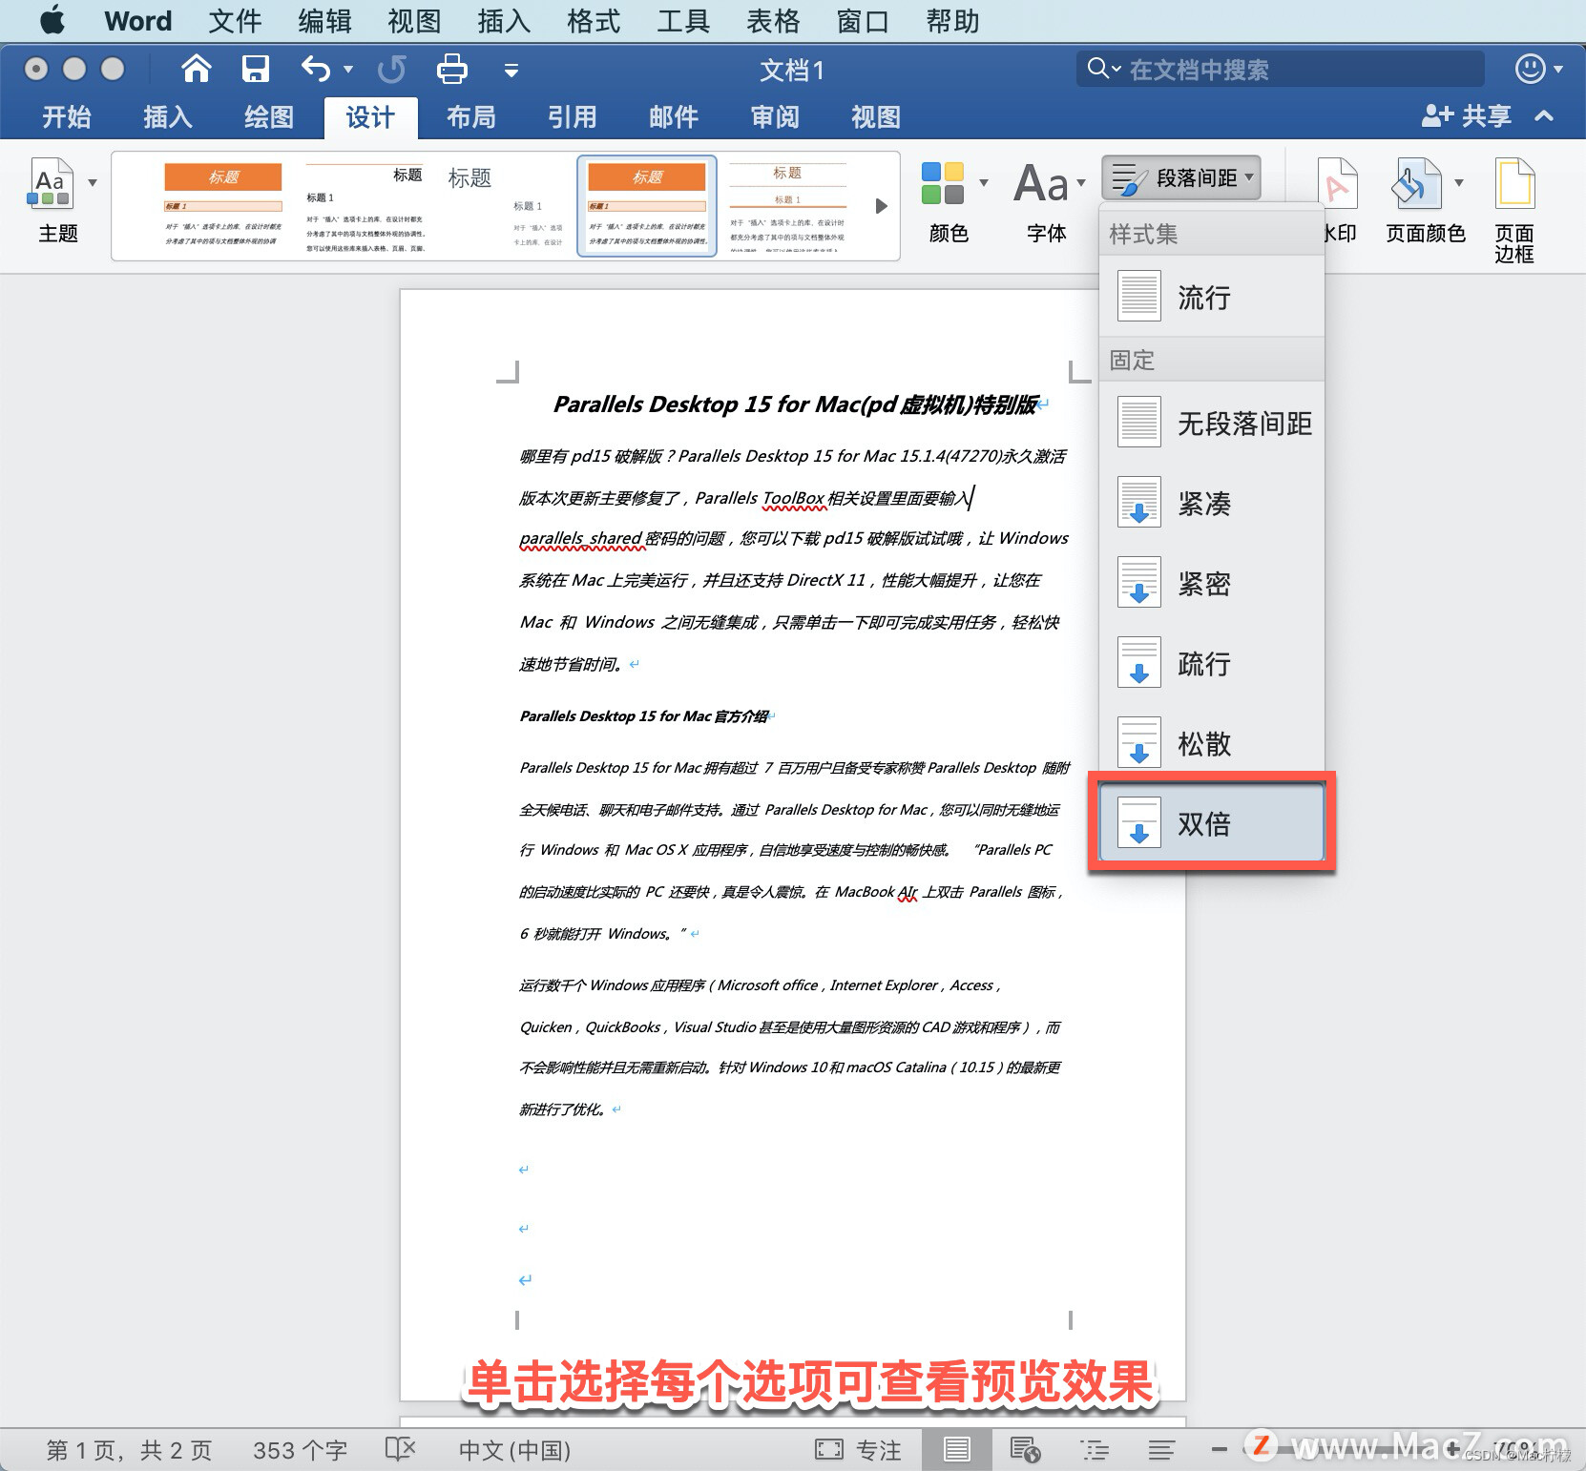1586x1471 pixels.
Task: Undo the last action
Action: [315, 69]
